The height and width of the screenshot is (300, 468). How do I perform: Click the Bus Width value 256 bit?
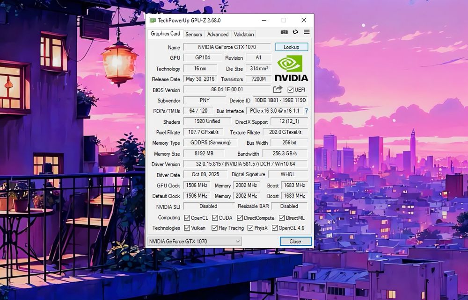pos(289,143)
